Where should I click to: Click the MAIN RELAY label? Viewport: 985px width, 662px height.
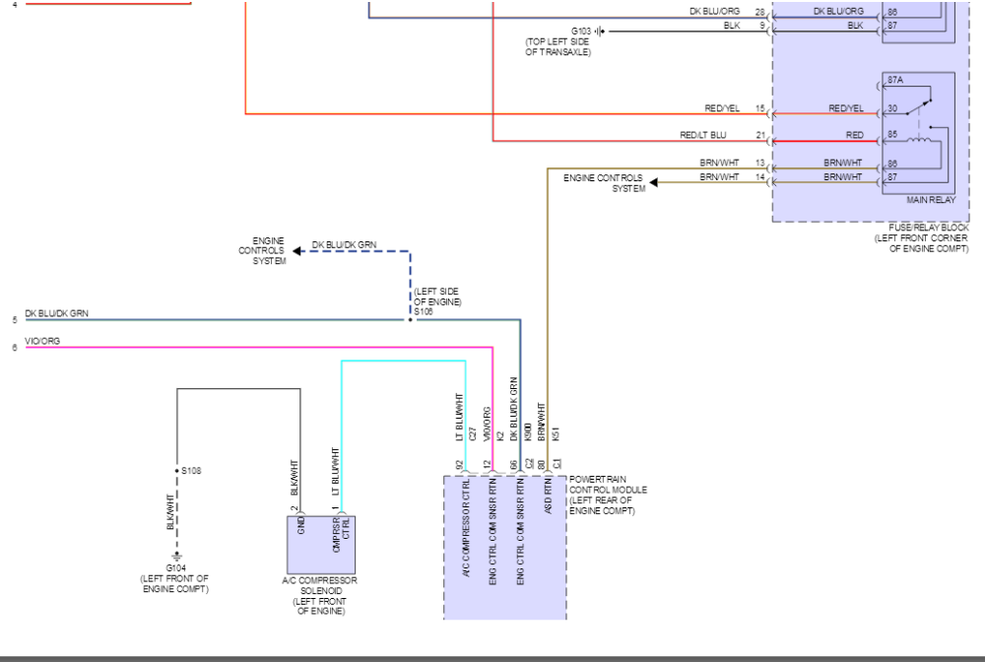[930, 200]
